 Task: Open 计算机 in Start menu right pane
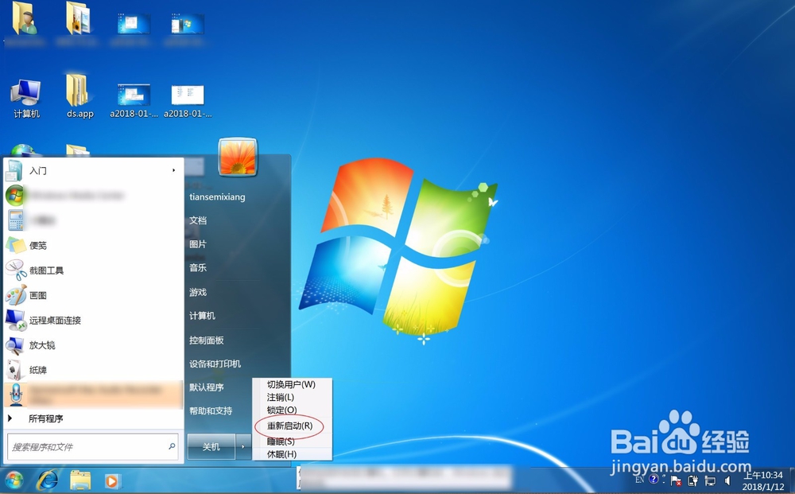coord(202,316)
